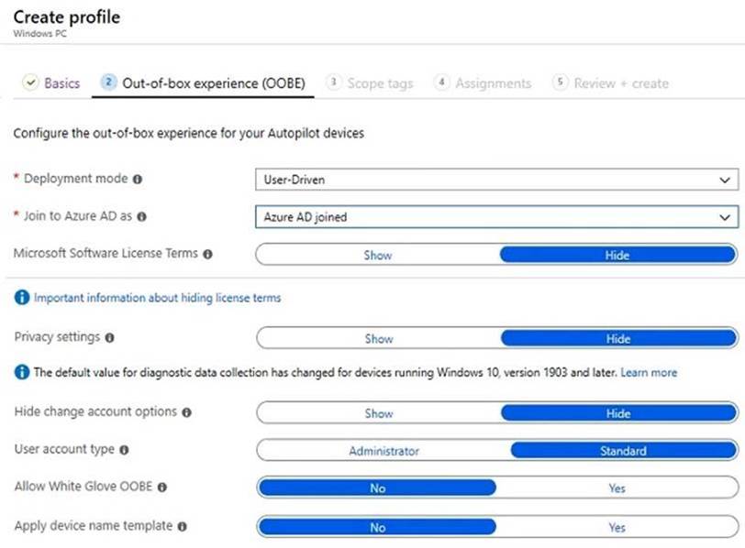This screenshot has width=745, height=548.
Task: Click info icon for Microsoft Software License Terms
Action: [207, 254]
